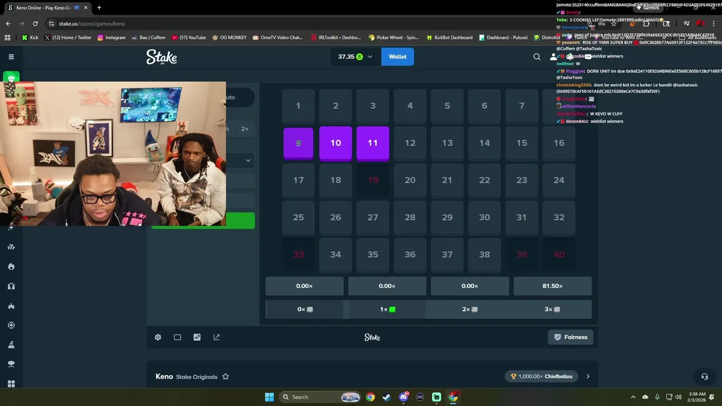
Task: Click the 'Stake Originals' label
Action: pyautogui.click(x=197, y=377)
